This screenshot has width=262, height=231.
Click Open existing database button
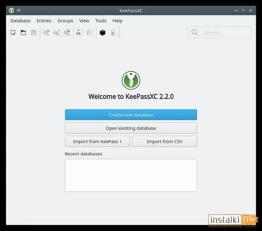pyautogui.click(x=131, y=128)
